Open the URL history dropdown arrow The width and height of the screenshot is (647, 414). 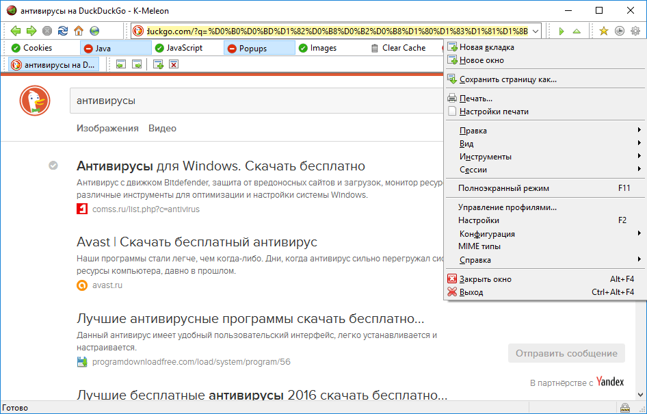point(536,31)
